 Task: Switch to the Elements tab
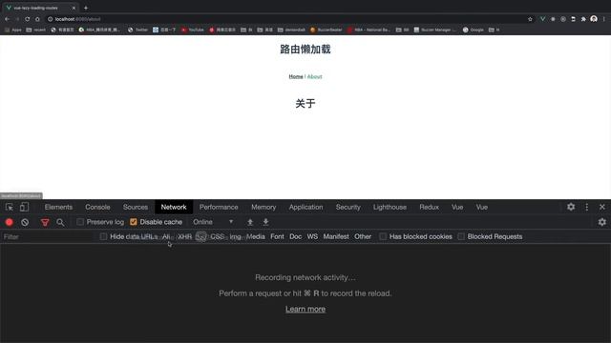(x=58, y=208)
